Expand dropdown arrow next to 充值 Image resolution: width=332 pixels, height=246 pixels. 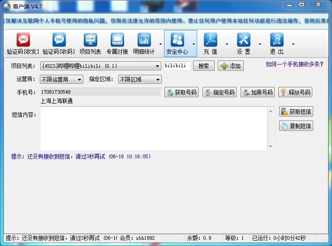click(227, 44)
